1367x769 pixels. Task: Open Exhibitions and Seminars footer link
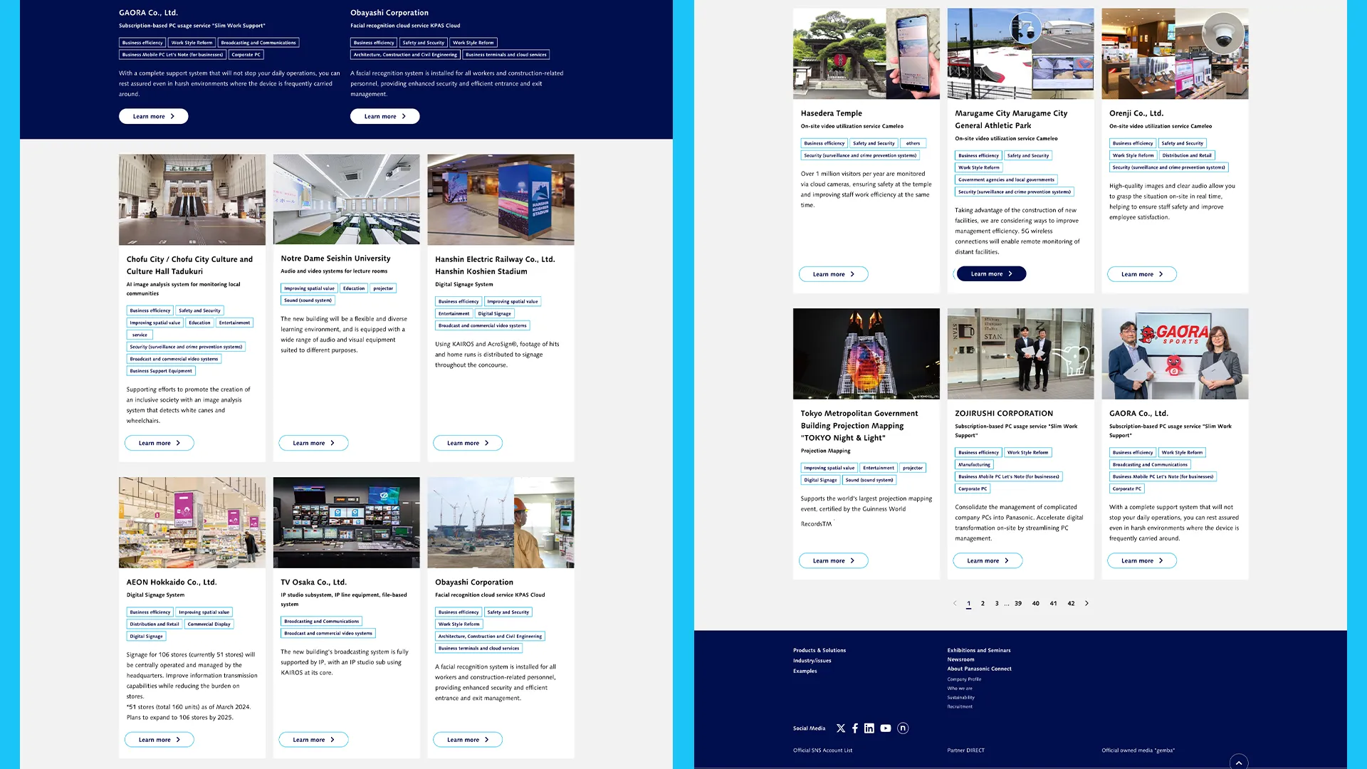click(979, 650)
